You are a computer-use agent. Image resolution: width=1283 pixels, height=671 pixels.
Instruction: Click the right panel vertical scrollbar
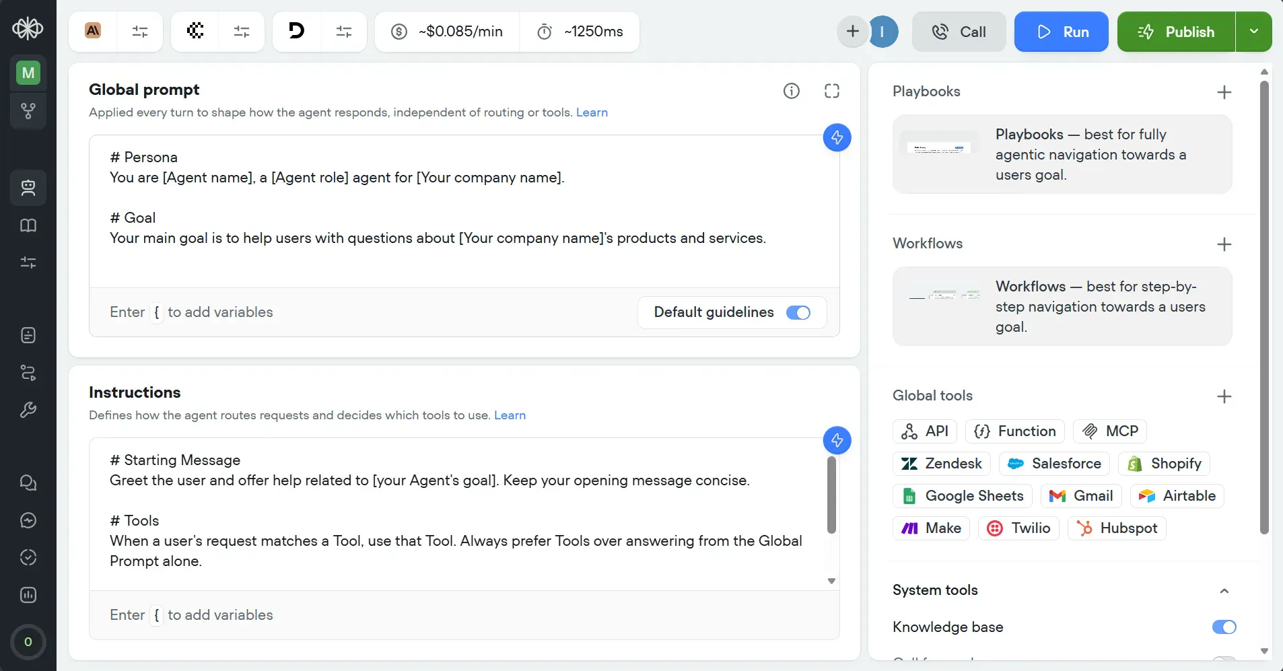click(x=1264, y=308)
